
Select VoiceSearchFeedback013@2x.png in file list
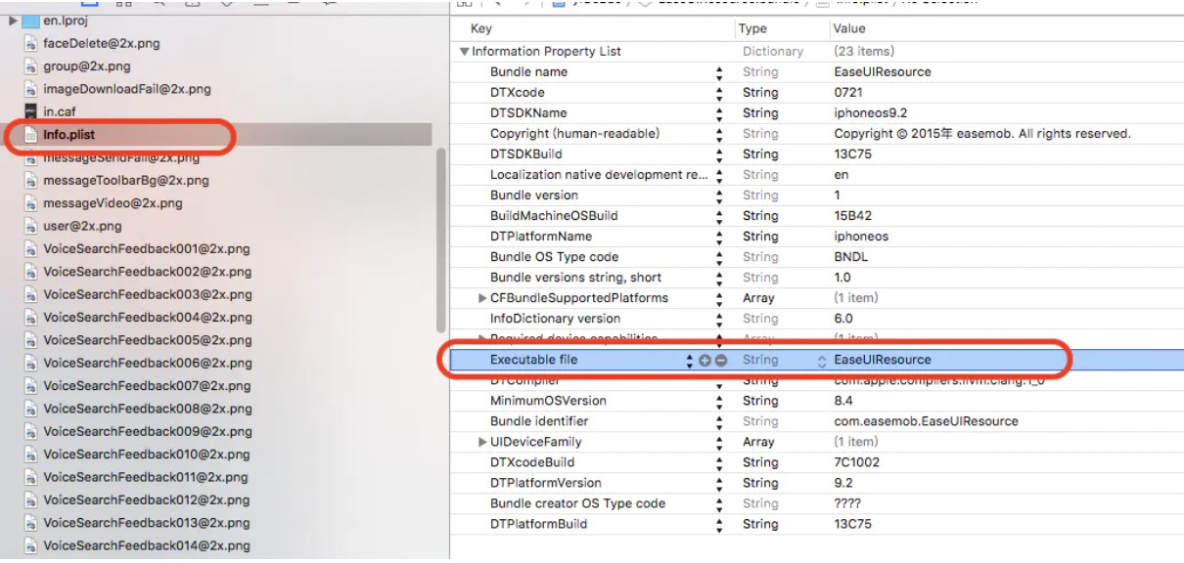[147, 523]
